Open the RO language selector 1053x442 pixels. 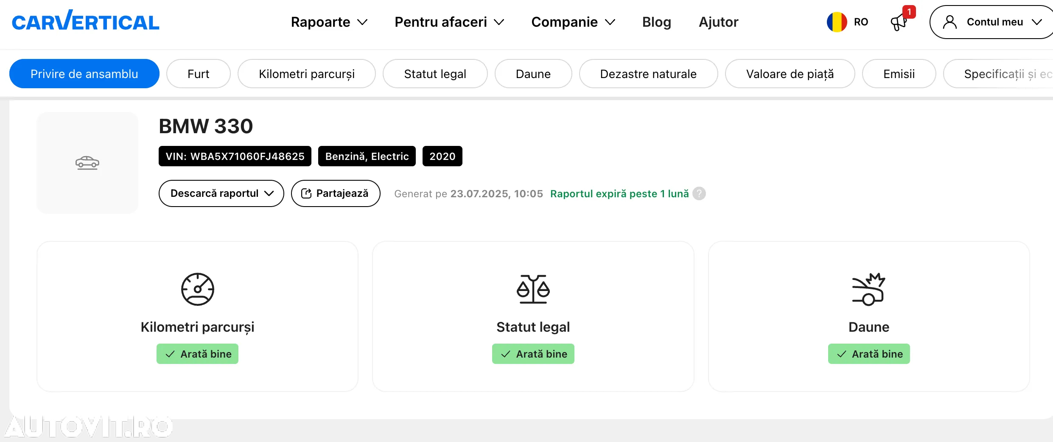(x=848, y=22)
